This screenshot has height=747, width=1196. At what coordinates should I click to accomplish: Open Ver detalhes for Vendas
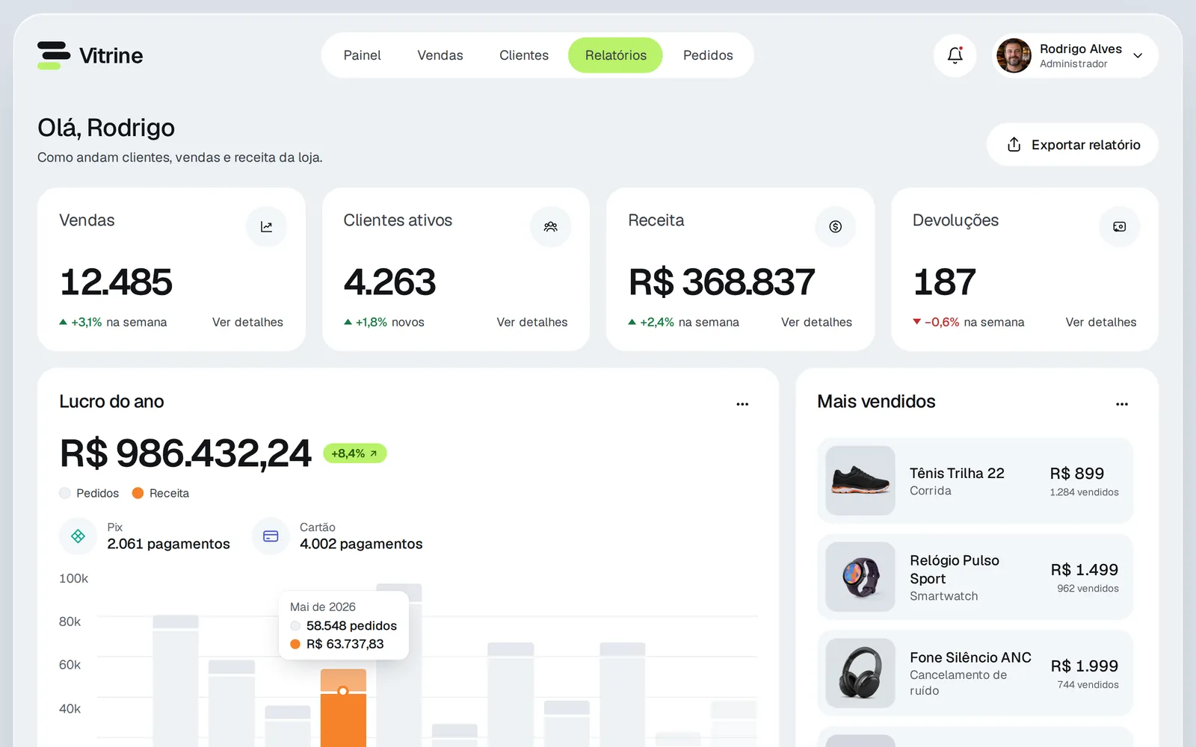tap(247, 322)
